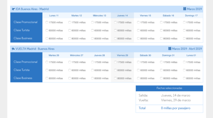Select the Martes 12 departure date header

point(77,15)
